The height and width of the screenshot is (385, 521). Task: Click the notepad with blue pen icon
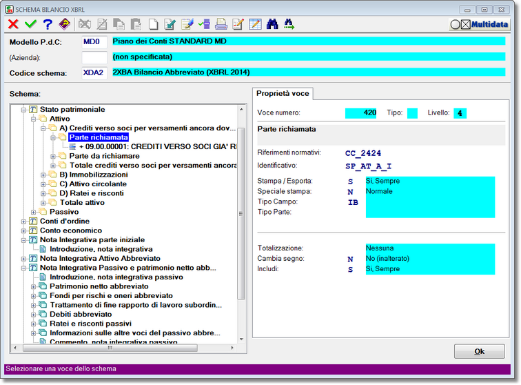(x=187, y=24)
